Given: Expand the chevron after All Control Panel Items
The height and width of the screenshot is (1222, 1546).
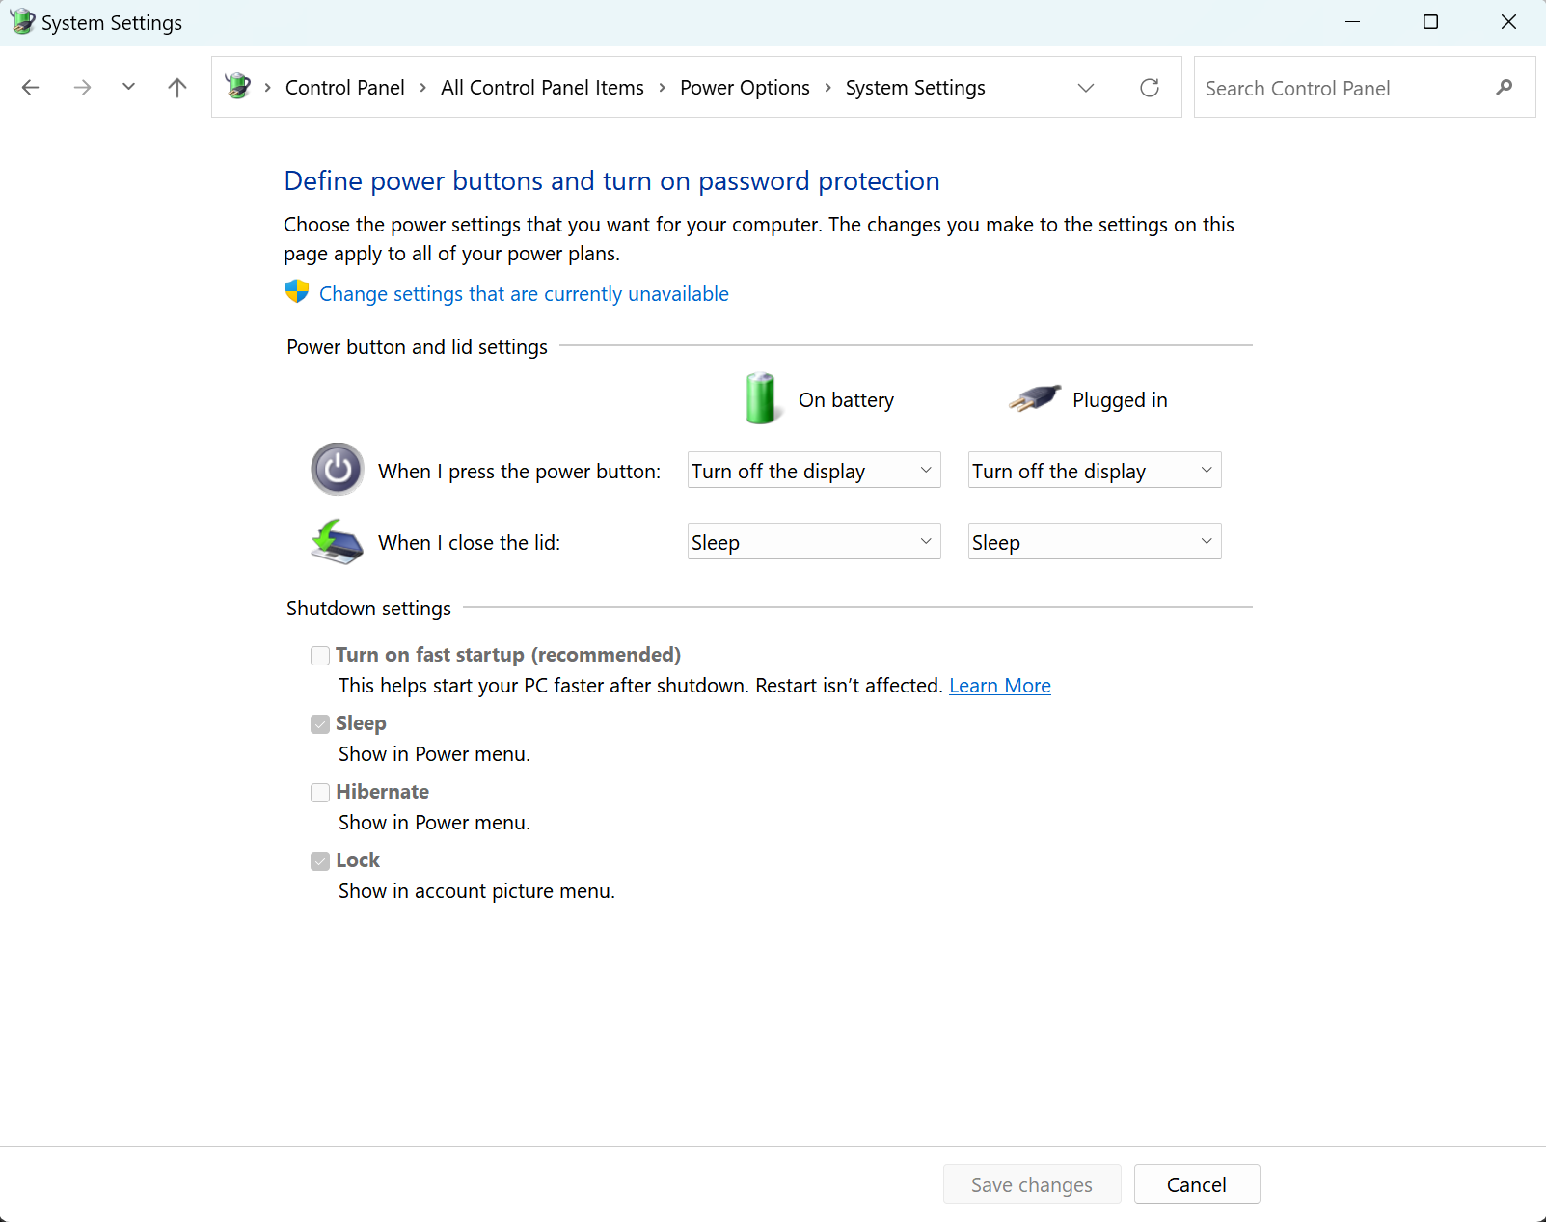Looking at the screenshot, I should [x=662, y=88].
